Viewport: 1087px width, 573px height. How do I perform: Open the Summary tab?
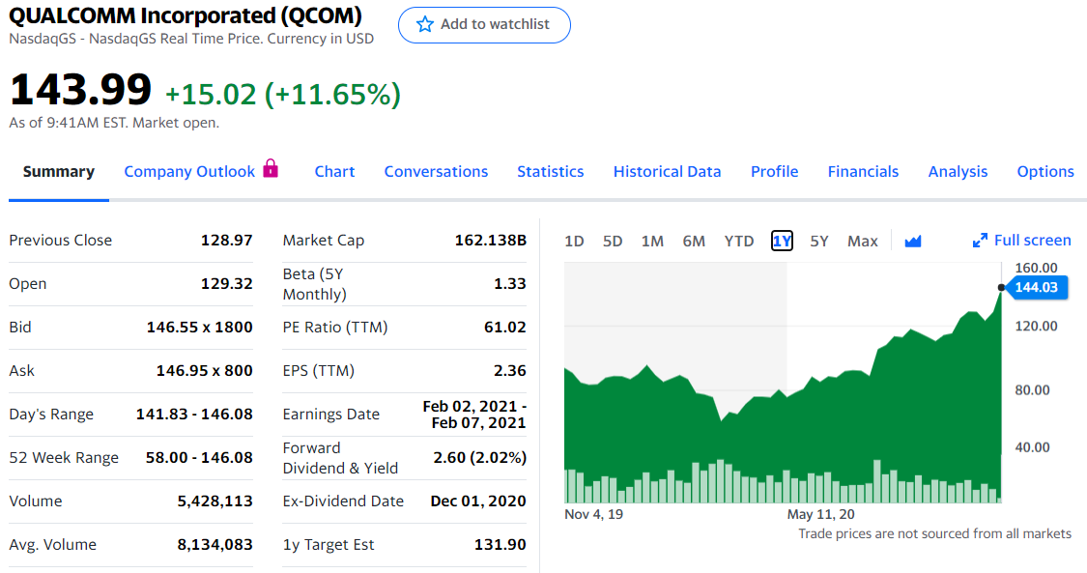click(58, 172)
